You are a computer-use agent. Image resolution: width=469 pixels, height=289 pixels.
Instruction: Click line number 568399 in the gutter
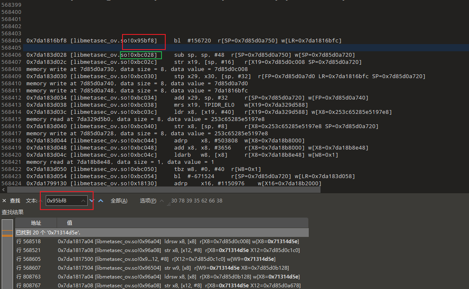click(11, 5)
